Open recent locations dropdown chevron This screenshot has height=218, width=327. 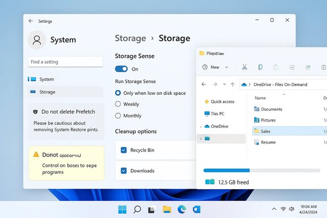pos(224,84)
